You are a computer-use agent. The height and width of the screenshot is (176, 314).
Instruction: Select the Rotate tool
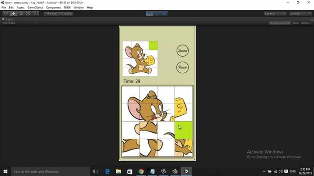coord(21,14)
